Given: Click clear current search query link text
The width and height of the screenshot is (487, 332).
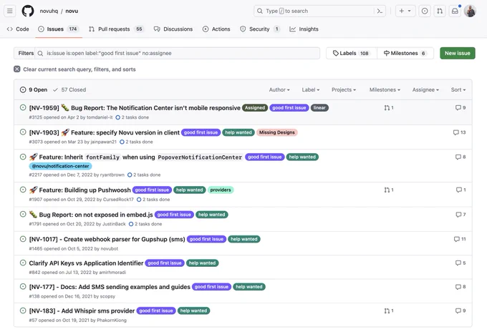Looking at the screenshot, I should click(79, 69).
